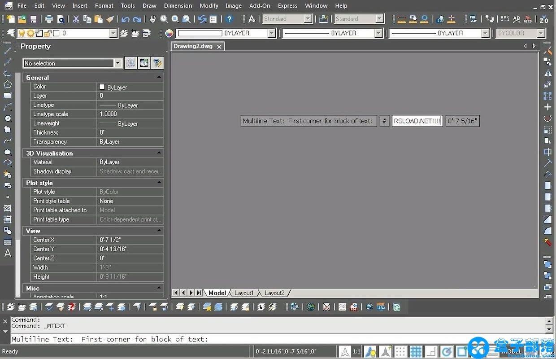556x359 pixels.
Task: Collapse the General property section
Action: (x=159, y=77)
